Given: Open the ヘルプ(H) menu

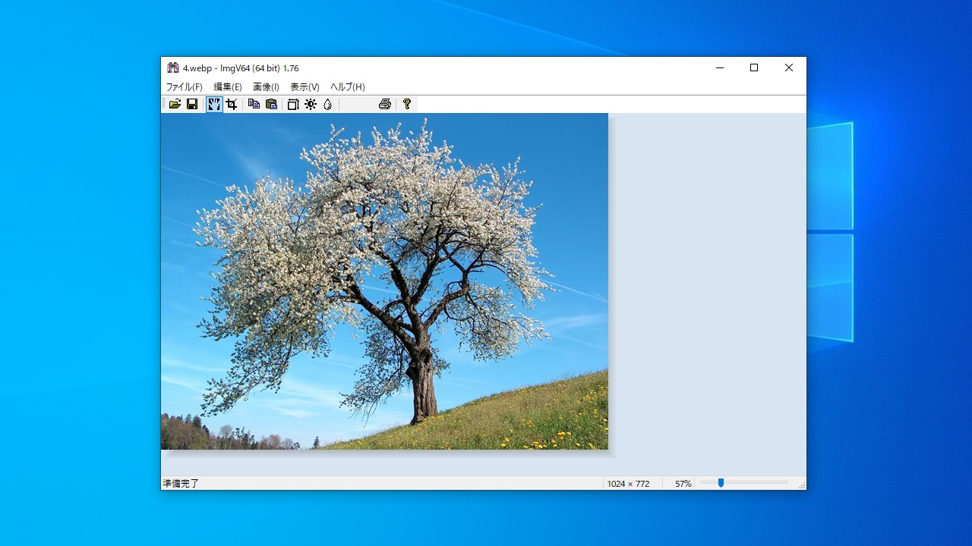Looking at the screenshot, I should coord(348,87).
